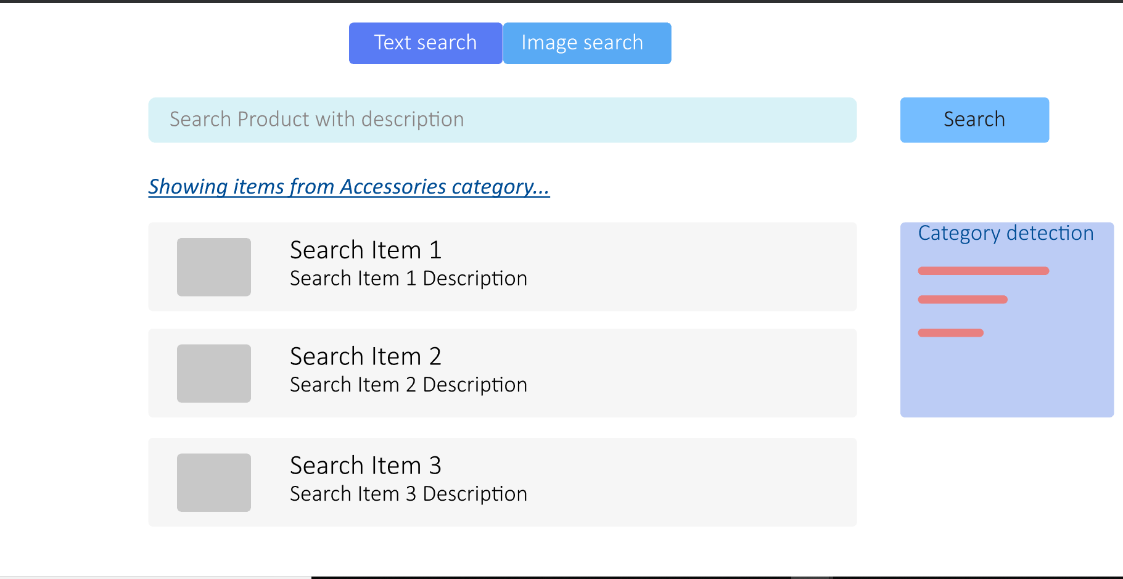Select the shortest red category bar
Screen dimensions: 1123x579
tap(951, 333)
